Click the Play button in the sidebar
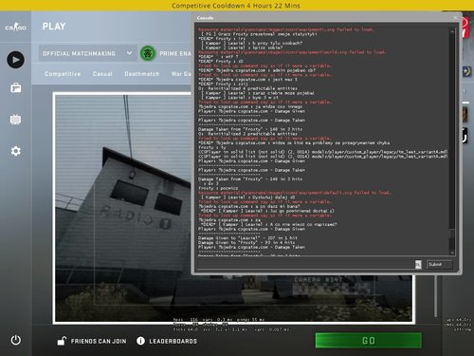This screenshot has height=356, width=474. click(x=15, y=60)
